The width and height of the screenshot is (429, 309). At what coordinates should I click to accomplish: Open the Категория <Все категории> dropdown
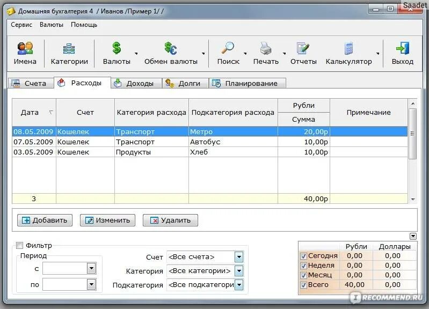click(239, 271)
